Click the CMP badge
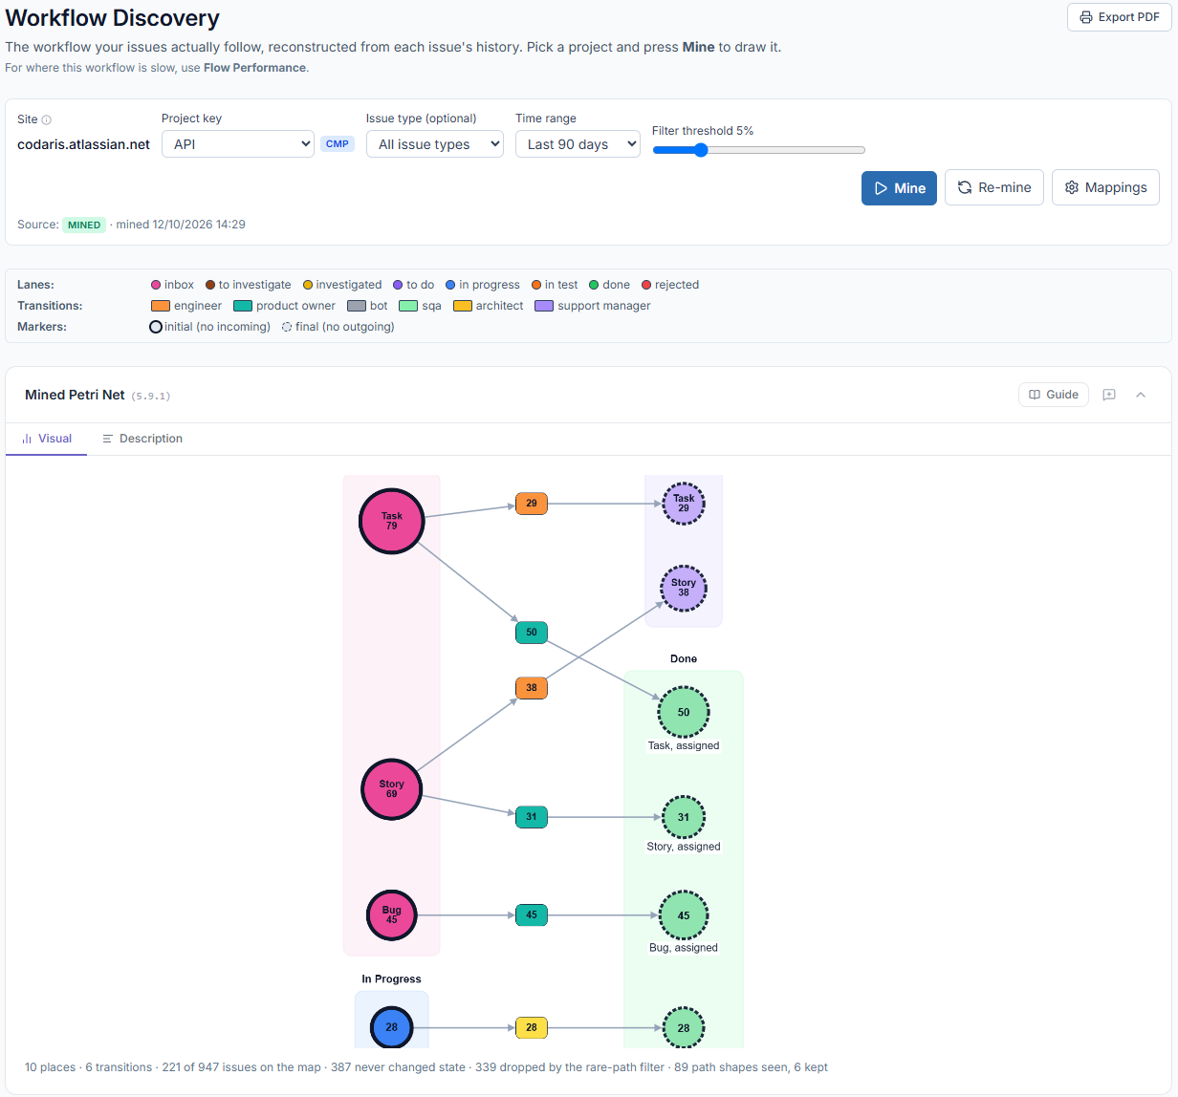 [x=338, y=144]
